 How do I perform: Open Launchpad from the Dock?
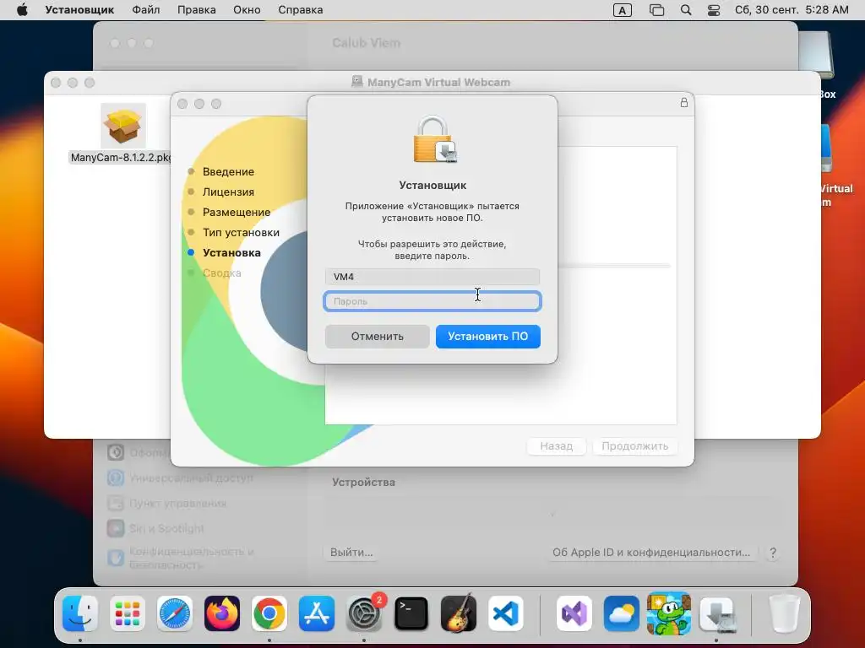pos(128,613)
